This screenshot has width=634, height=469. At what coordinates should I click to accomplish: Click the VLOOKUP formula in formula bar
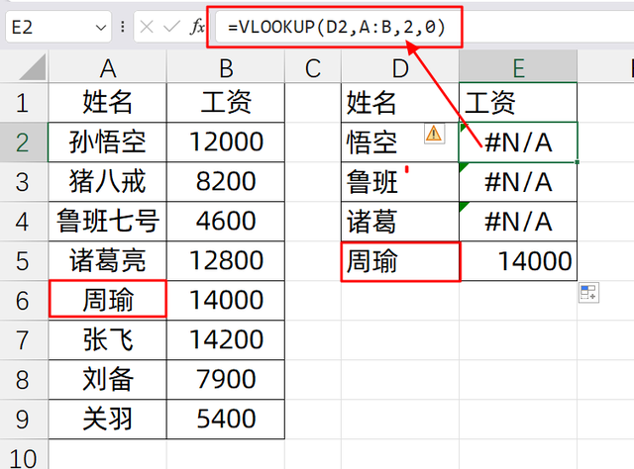point(337,27)
